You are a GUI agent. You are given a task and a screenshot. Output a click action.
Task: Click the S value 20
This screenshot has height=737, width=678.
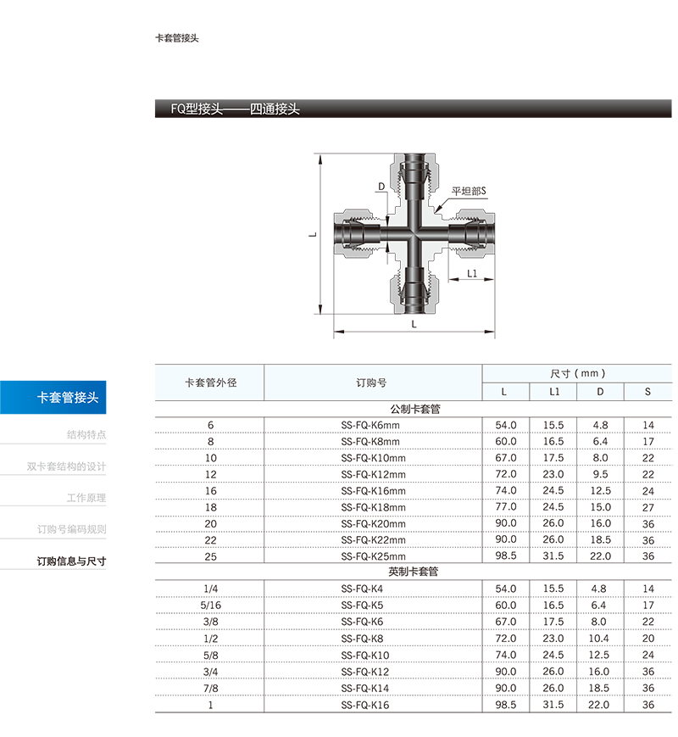coord(648,639)
